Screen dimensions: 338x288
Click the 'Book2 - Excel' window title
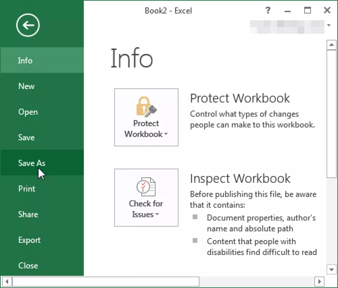[x=168, y=11]
